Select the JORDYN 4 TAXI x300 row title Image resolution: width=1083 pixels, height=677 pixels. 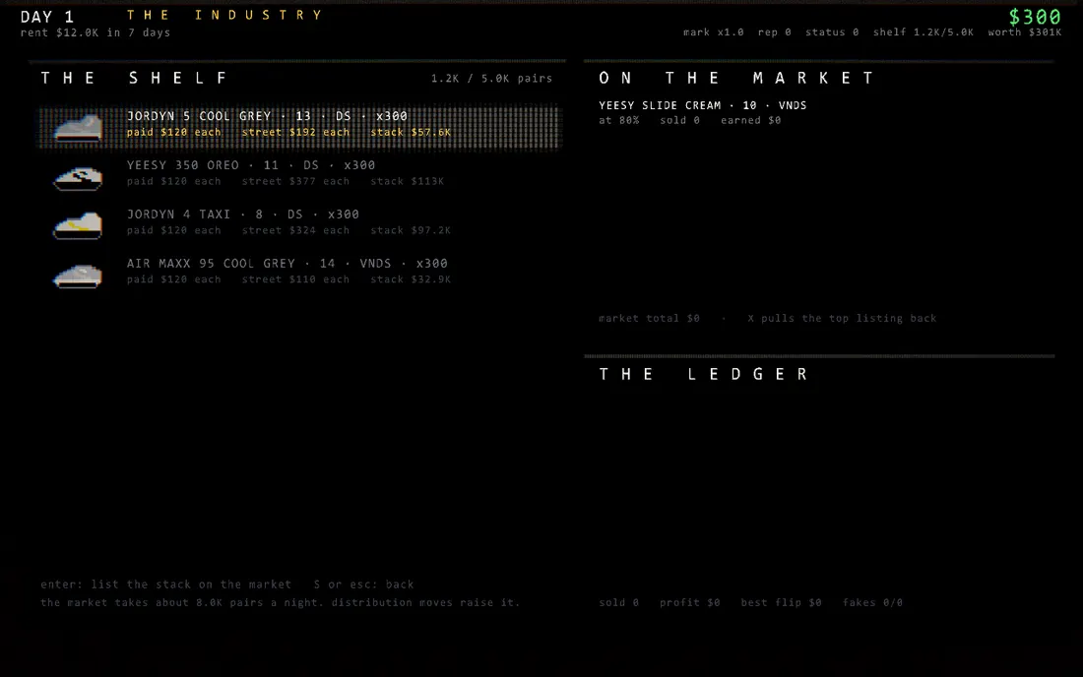(x=242, y=214)
